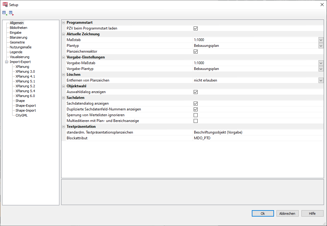Click the Setup window title icon
The width and height of the screenshot is (327, 226).
click(5, 5)
